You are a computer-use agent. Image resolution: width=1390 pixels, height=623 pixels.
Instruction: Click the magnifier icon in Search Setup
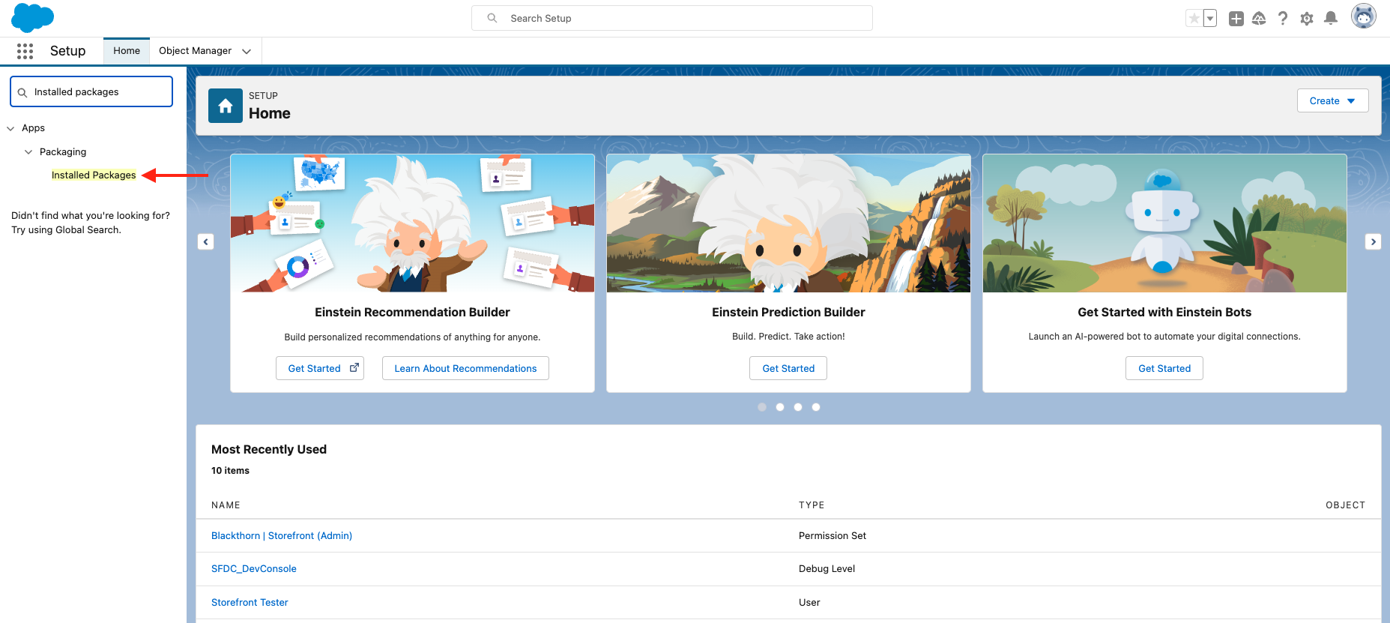tap(492, 18)
